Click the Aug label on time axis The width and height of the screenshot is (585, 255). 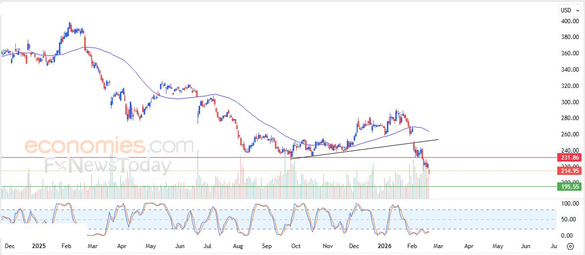(x=238, y=246)
